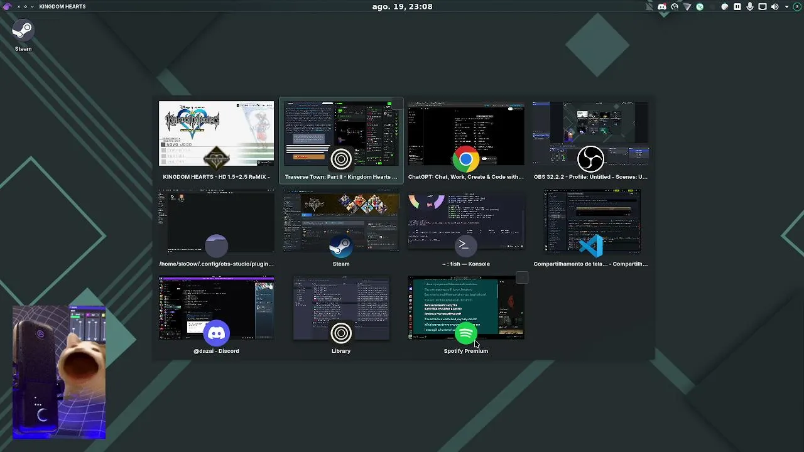Expand the hidden tray icons arrow

pos(787,7)
